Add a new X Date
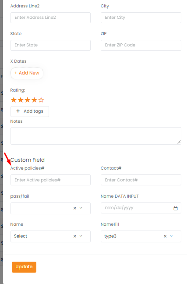Screen dimensions: 187x284 click(x=27, y=73)
